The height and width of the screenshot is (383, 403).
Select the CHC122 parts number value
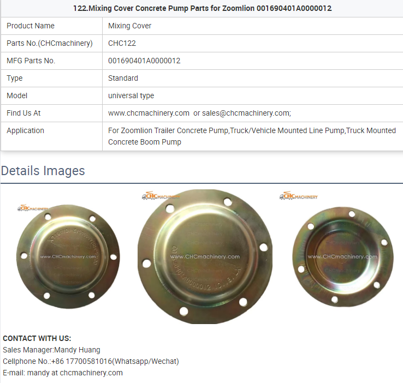[122, 43]
